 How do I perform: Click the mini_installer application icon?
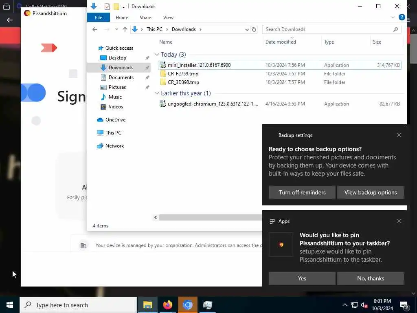(x=163, y=65)
